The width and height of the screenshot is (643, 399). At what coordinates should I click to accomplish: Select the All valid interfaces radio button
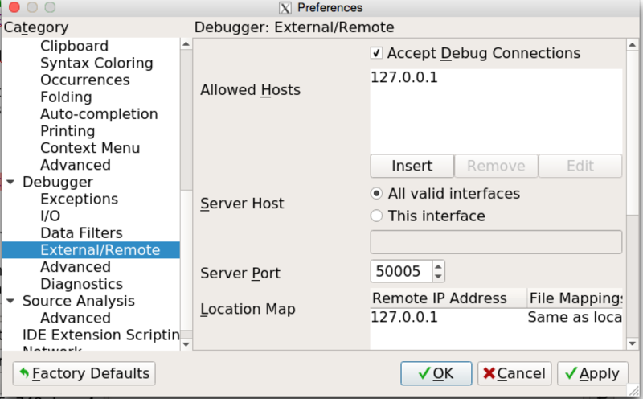tap(376, 194)
